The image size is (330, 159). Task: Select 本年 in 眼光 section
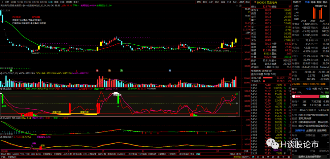point(326,89)
